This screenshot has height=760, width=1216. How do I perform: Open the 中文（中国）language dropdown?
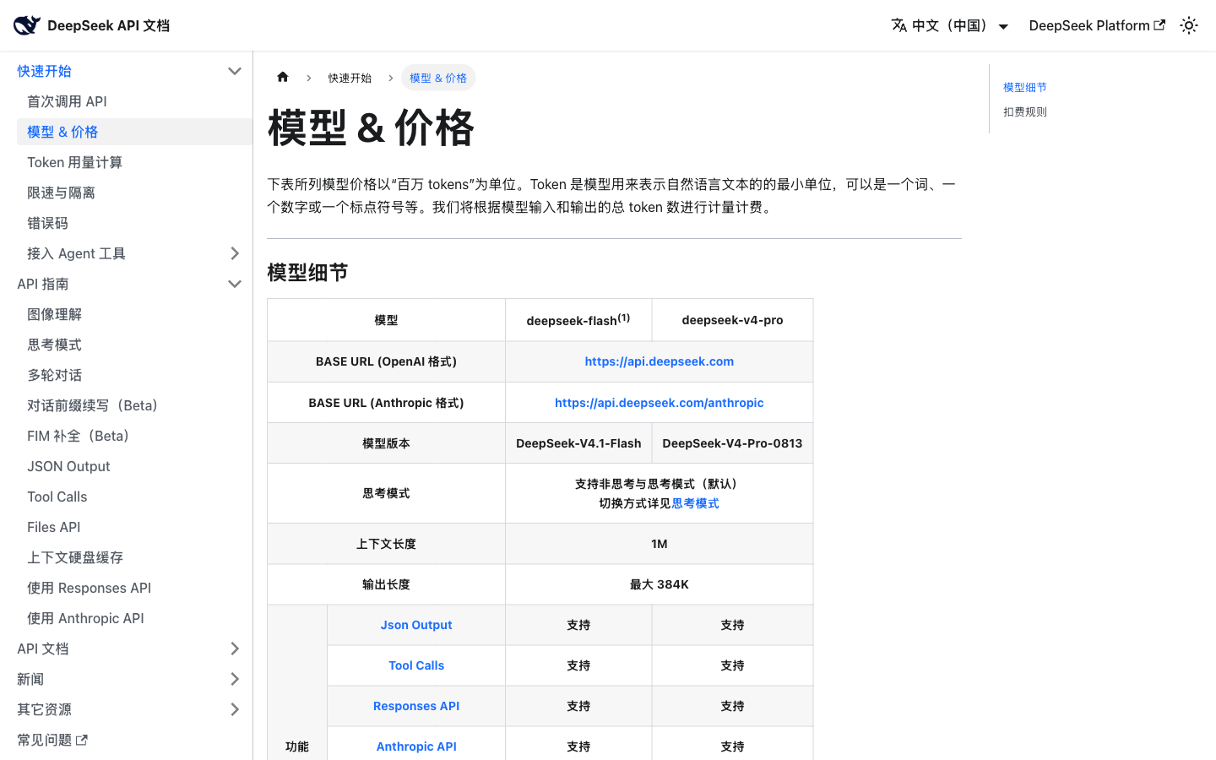point(950,25)
